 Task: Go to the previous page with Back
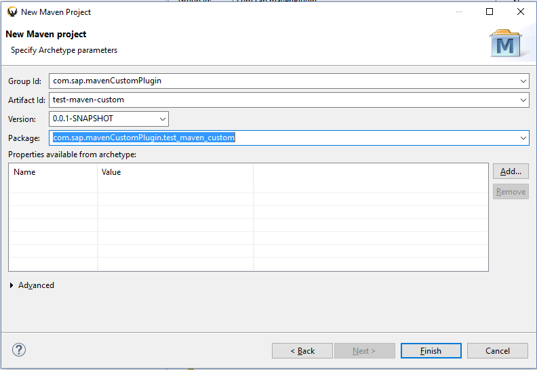tap(302, 351)
